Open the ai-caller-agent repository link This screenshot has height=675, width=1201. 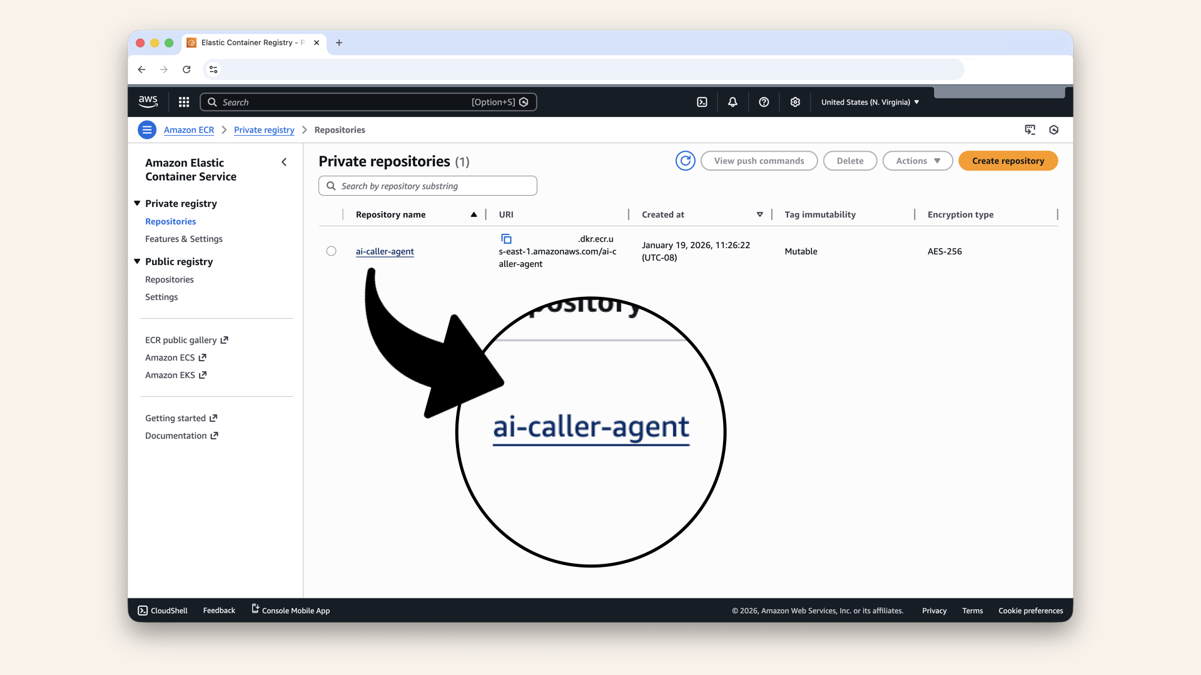click(385, 251)
